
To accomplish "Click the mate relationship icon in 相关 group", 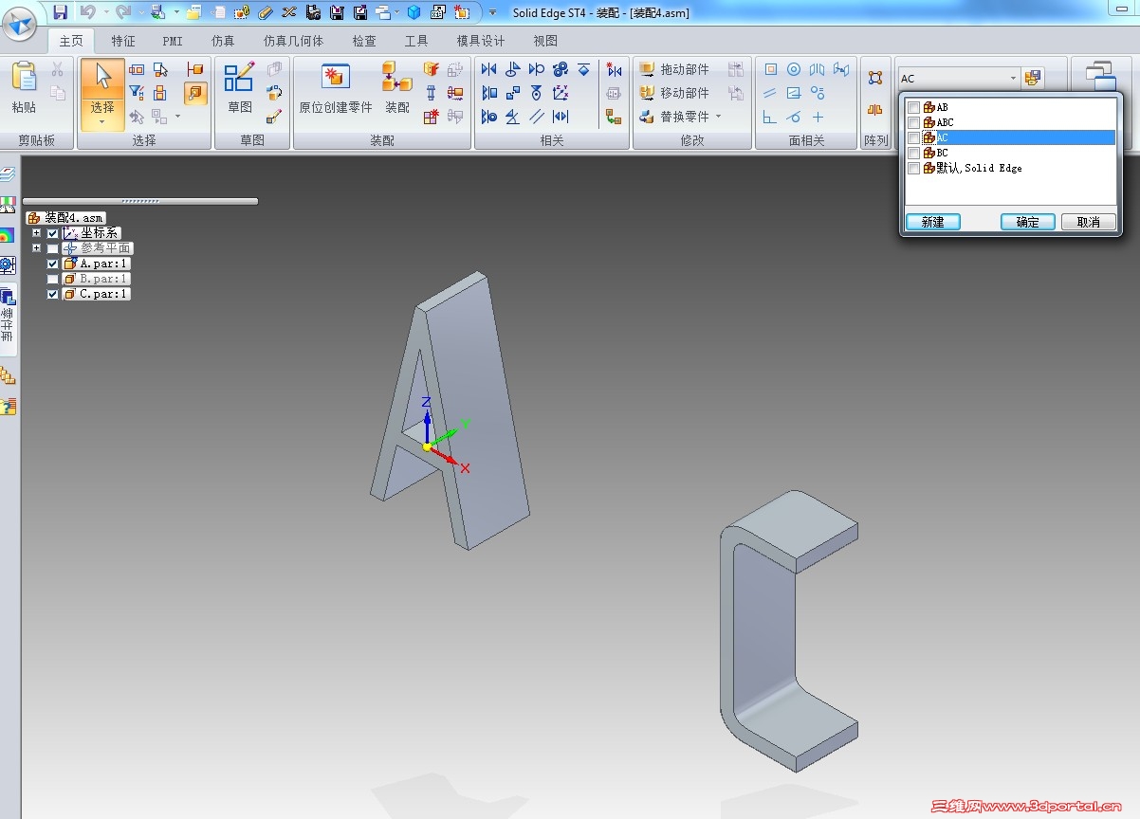I will (489, 69).
